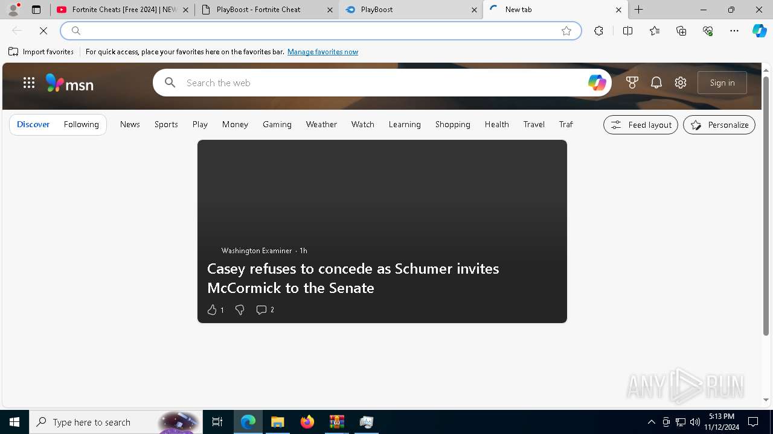Open the volume control in tray

[694, 422]
